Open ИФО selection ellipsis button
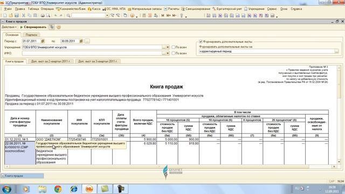 click(x=164, y=53)
